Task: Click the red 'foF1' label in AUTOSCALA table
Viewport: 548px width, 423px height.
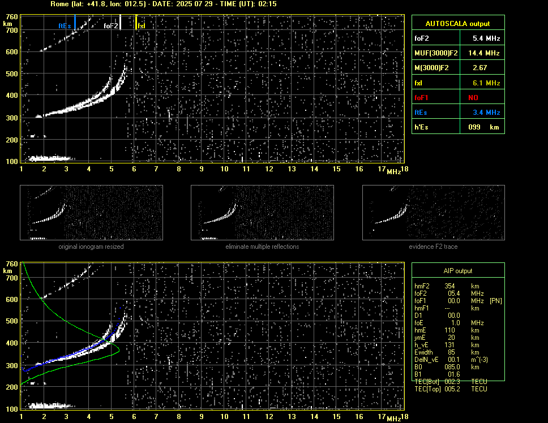Action: (421, 98)
